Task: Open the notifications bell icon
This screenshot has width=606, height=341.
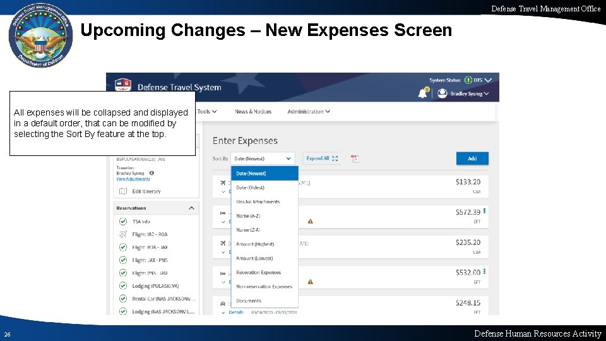Action: click(x=423, y=93)
